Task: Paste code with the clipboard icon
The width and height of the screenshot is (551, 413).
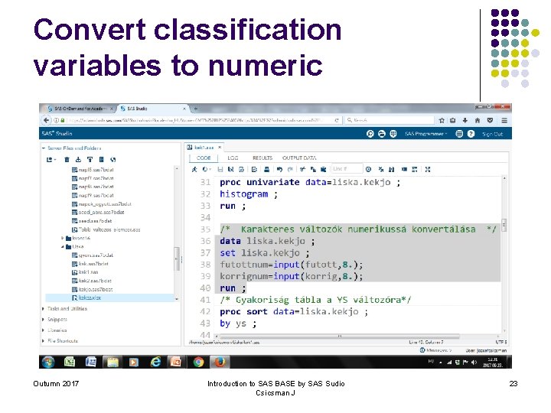Action: [x=324, y=169]
